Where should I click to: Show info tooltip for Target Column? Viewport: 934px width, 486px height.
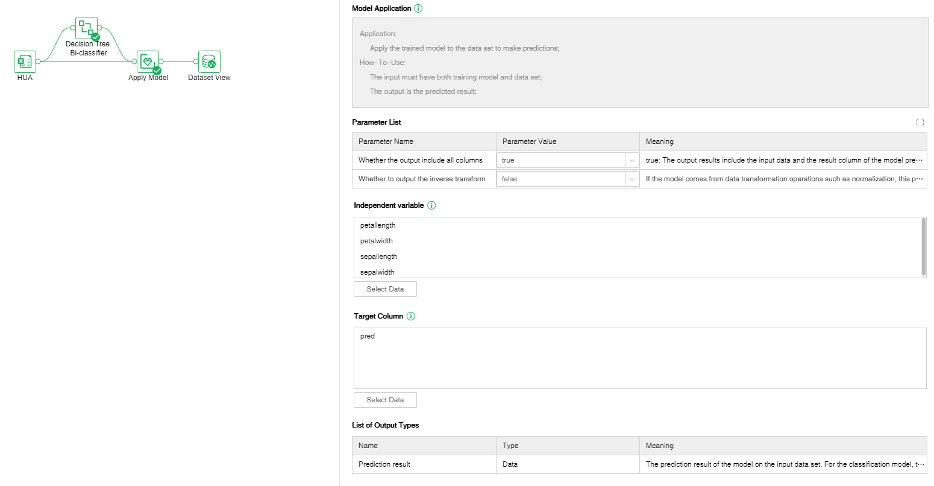click(411, 316)
